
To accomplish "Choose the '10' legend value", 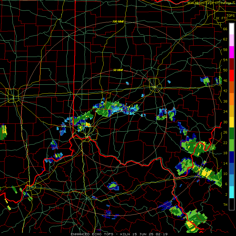I will (x=225, y=174).
